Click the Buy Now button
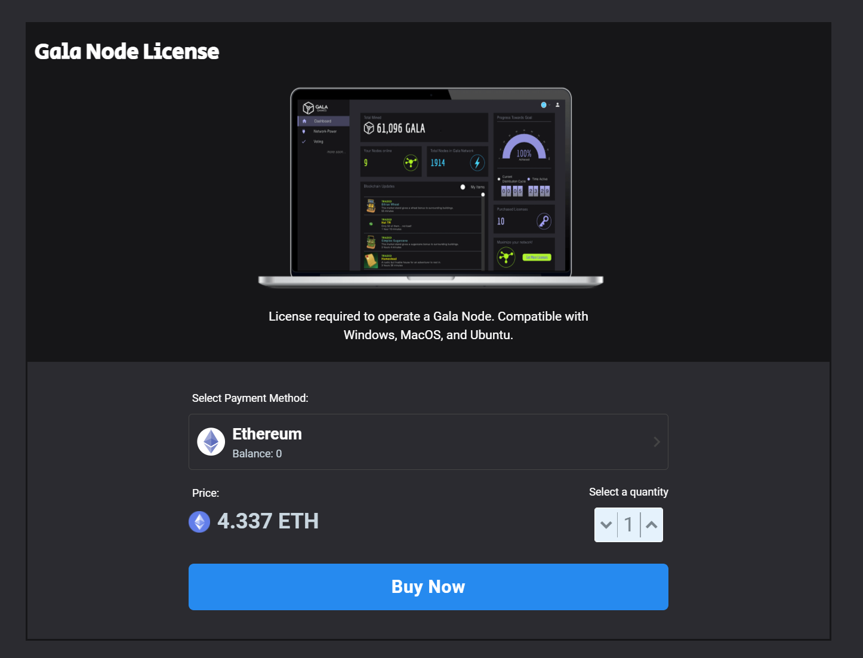The width and height of the screenshot is (863, 658). tap(429, 587)
